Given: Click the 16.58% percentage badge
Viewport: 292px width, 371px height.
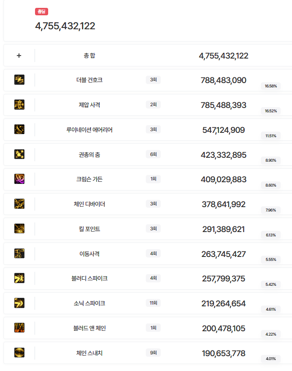Looking at the screenshot, I should (271, 86).
